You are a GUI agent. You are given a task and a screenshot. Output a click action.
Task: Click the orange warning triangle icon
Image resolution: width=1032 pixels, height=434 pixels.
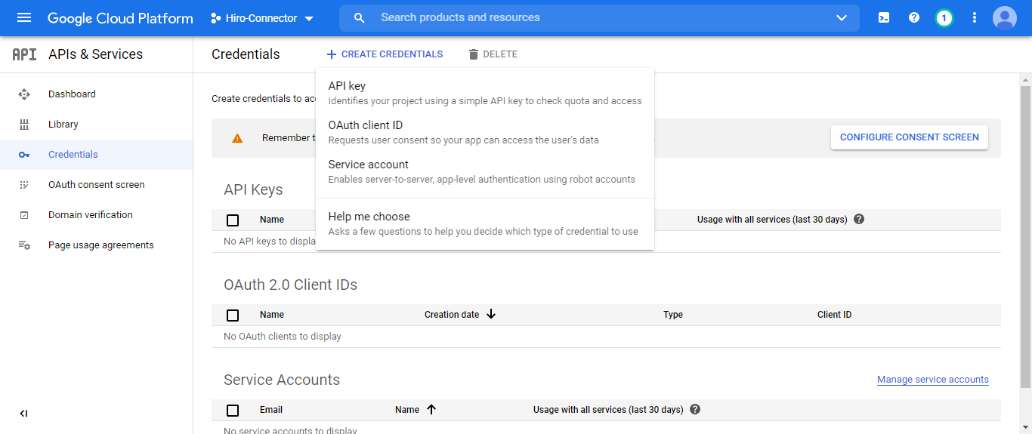237,138
